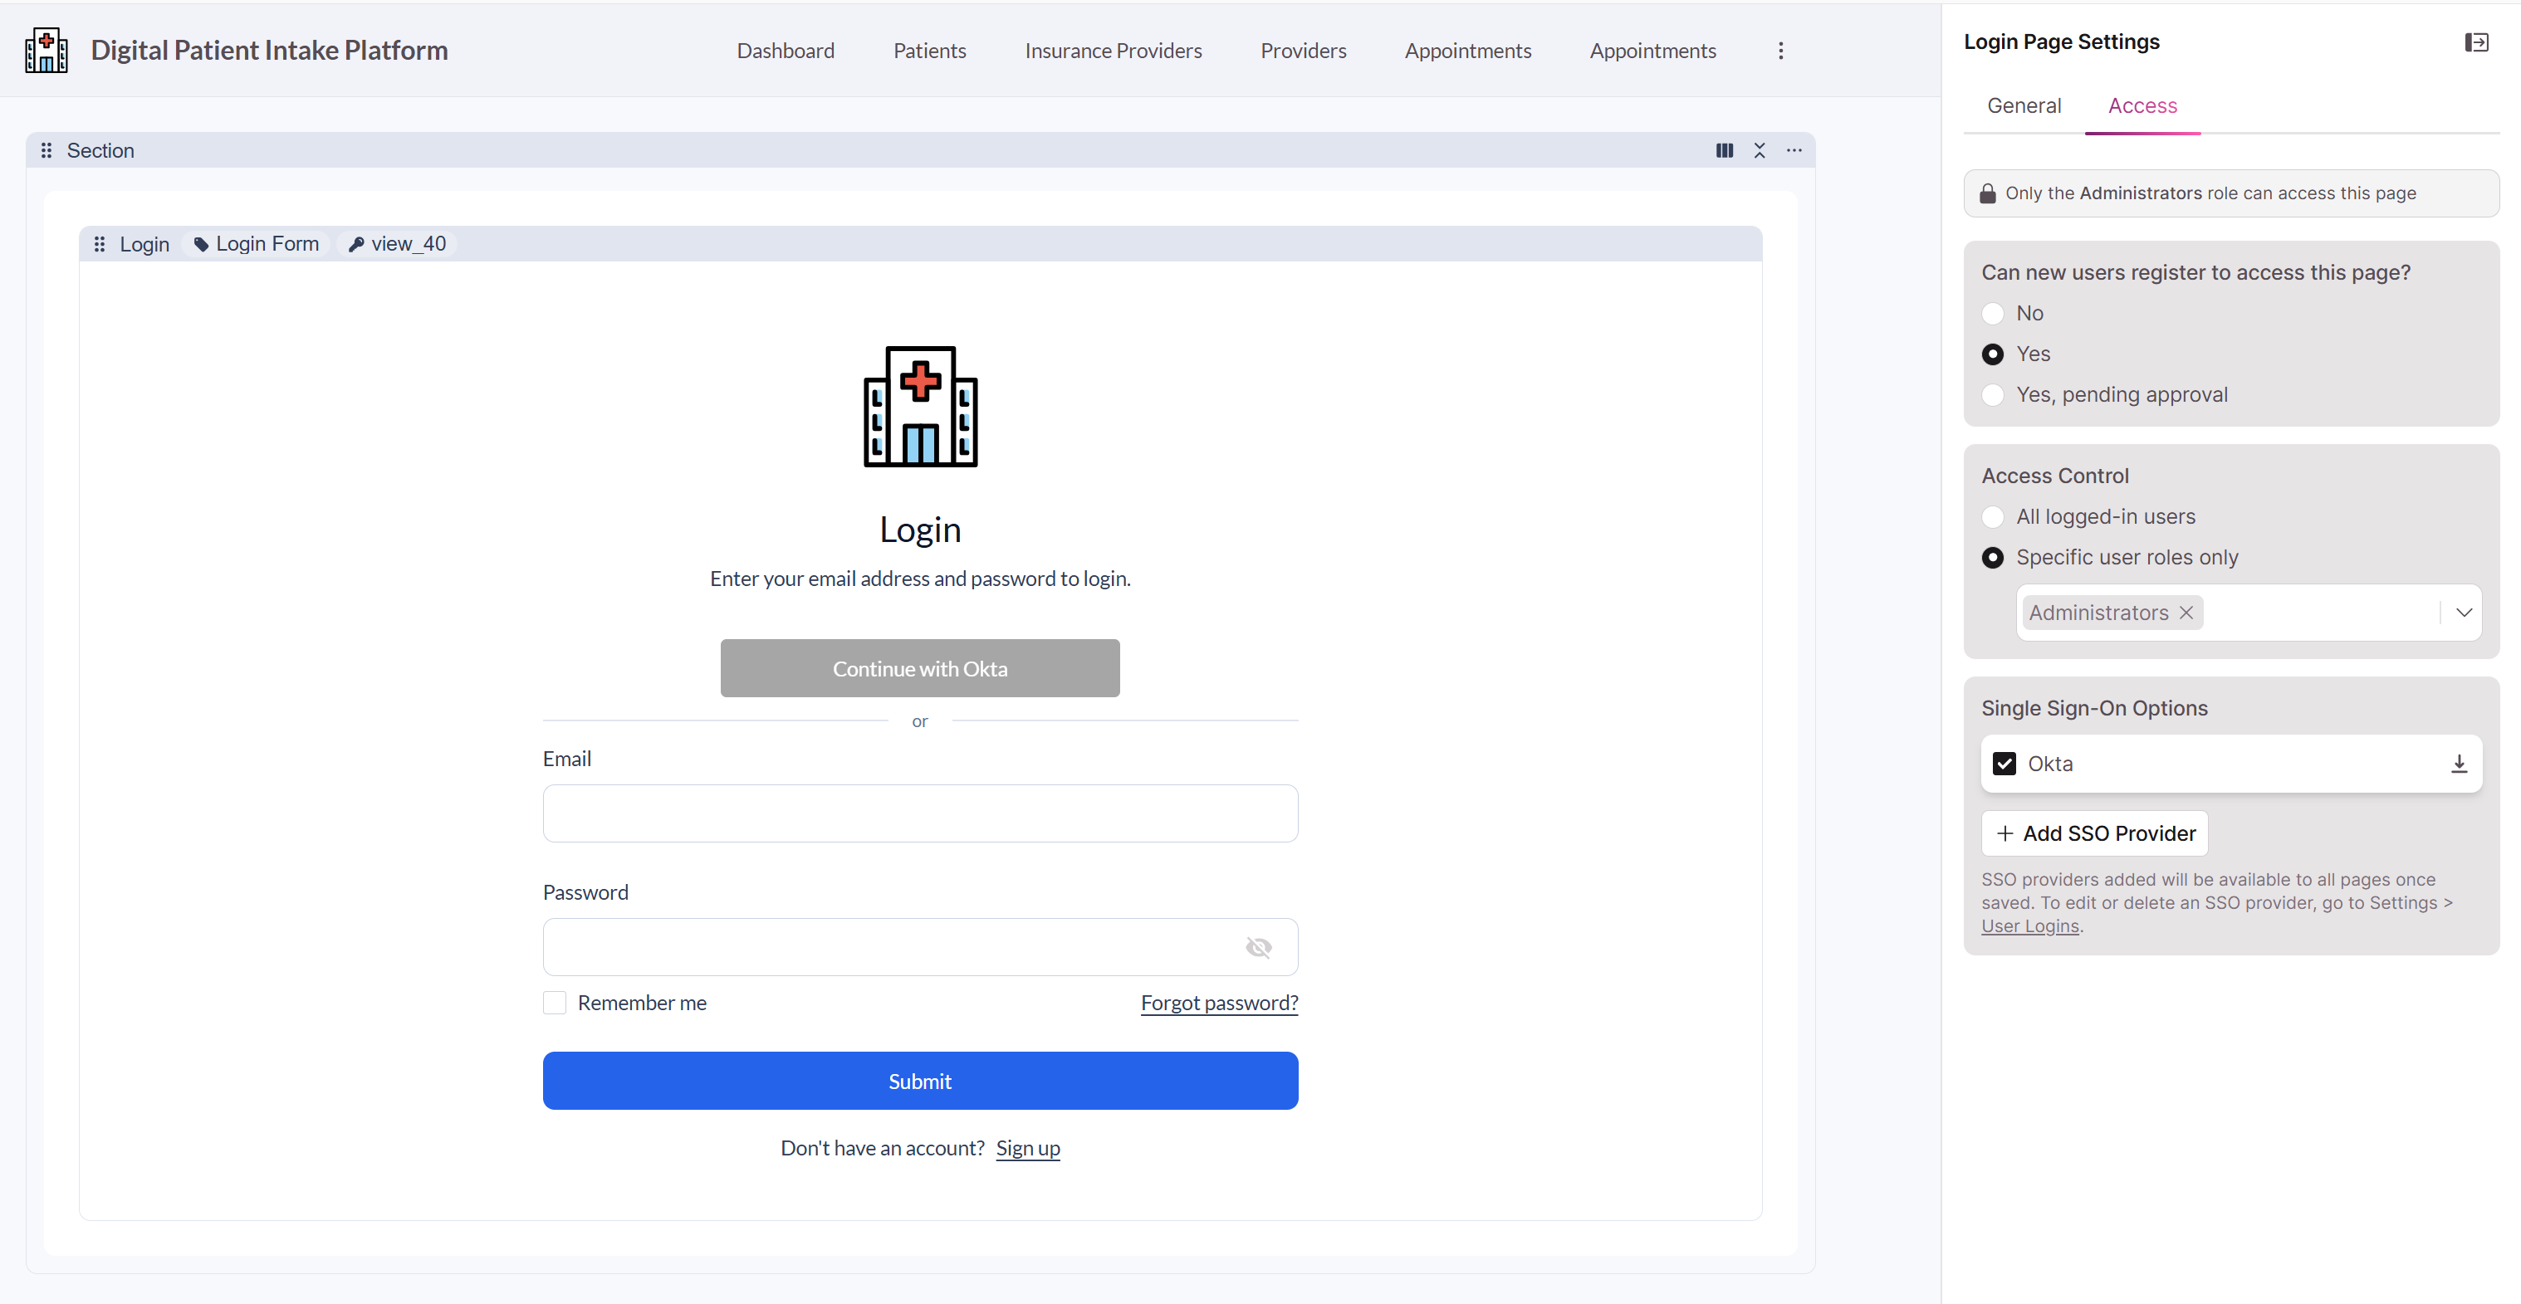This screenshot has width=2521, height=1304.
Task: Click the download icon next to Okta
Action: (x=2459, y=764)
